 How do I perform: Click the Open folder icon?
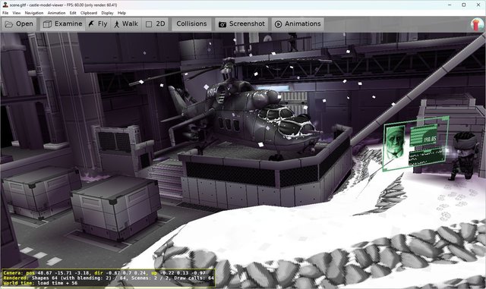tap(9, 24)
